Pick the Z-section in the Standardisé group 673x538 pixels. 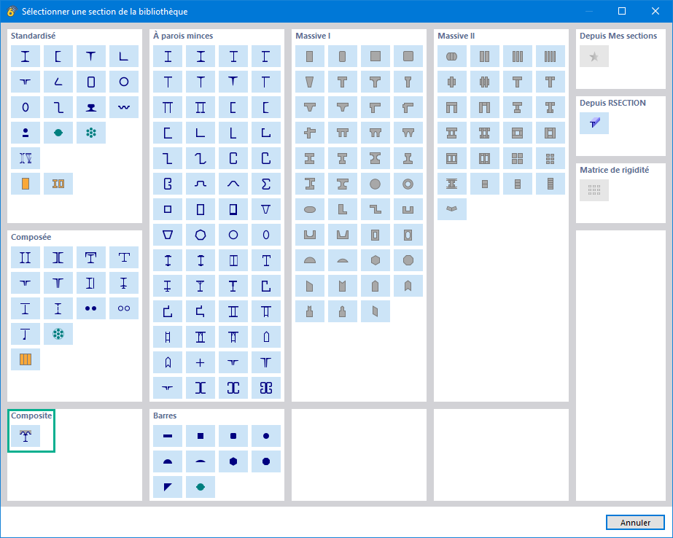click(58, 107)
